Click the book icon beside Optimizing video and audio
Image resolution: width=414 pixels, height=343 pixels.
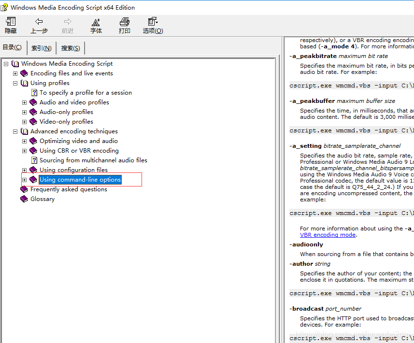coord(33,141)
